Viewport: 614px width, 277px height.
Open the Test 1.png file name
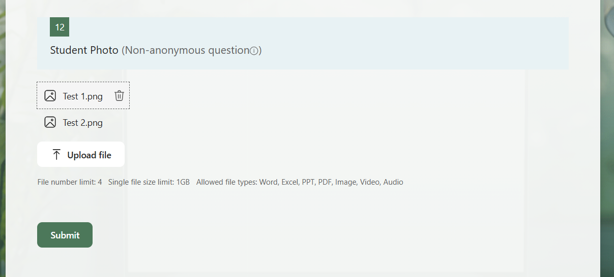point(82,96)
